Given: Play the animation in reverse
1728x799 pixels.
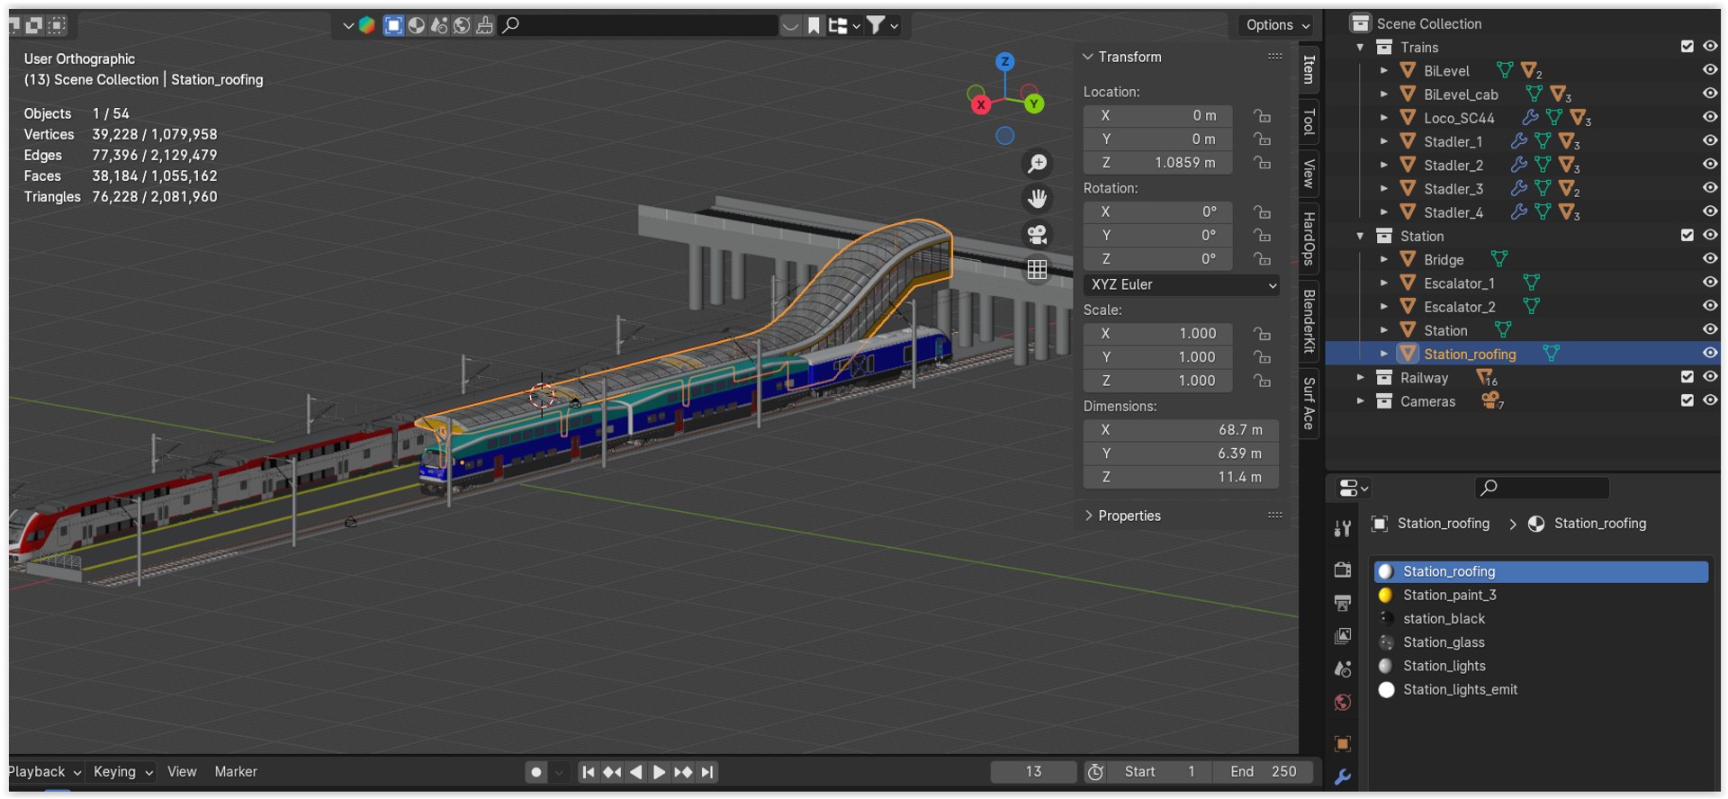Looking at the screenshot, I should coord(635,772).
